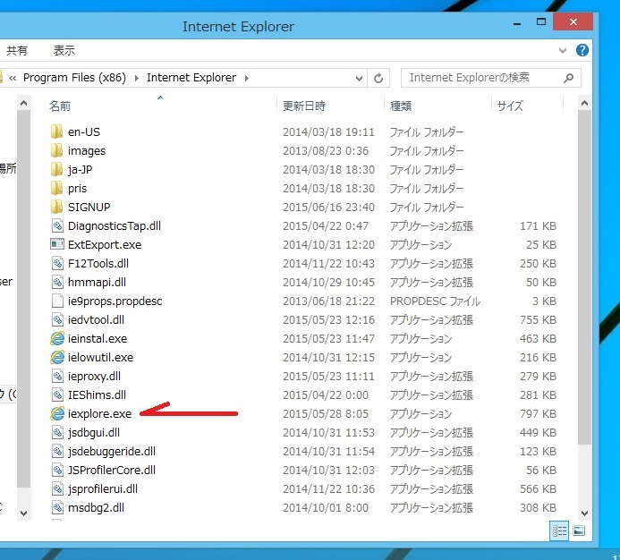The height and width of the screenshot is (560, 620).
Task: Click the SIGNUP folder icon
Action: (56, 207)
